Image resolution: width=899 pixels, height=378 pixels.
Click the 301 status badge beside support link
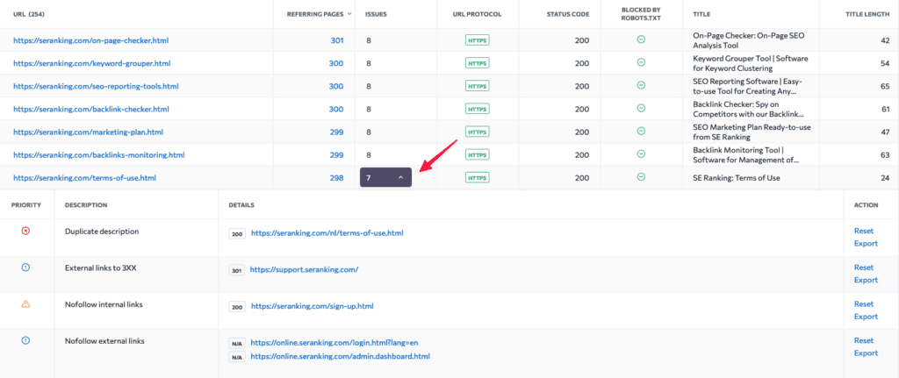[x=236, y=270]
